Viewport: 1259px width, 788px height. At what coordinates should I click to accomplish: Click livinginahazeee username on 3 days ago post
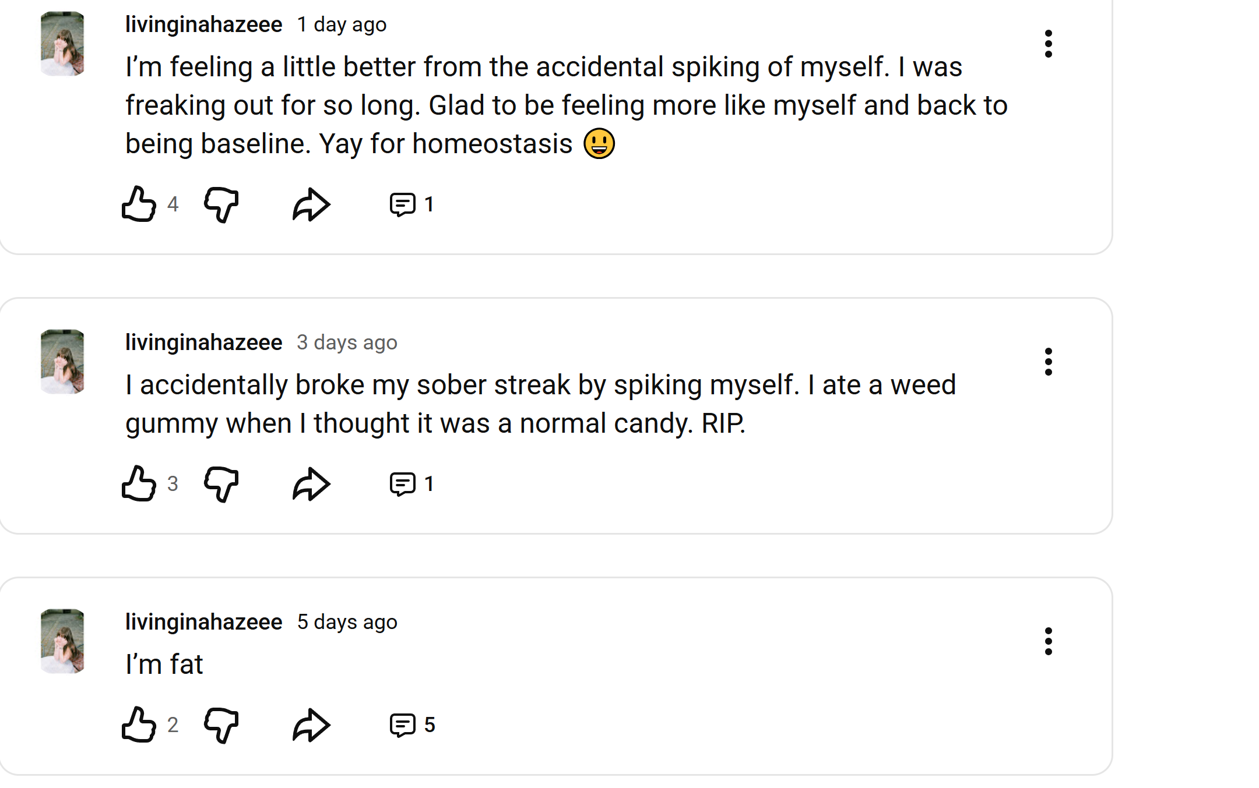pos(203,342)
